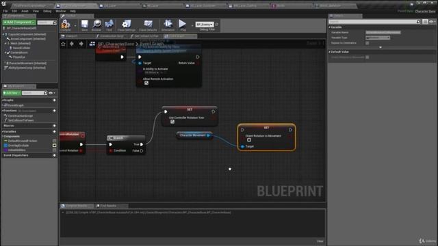
Task: Save the blueprint with the Save icon
Action: (84, 25)
